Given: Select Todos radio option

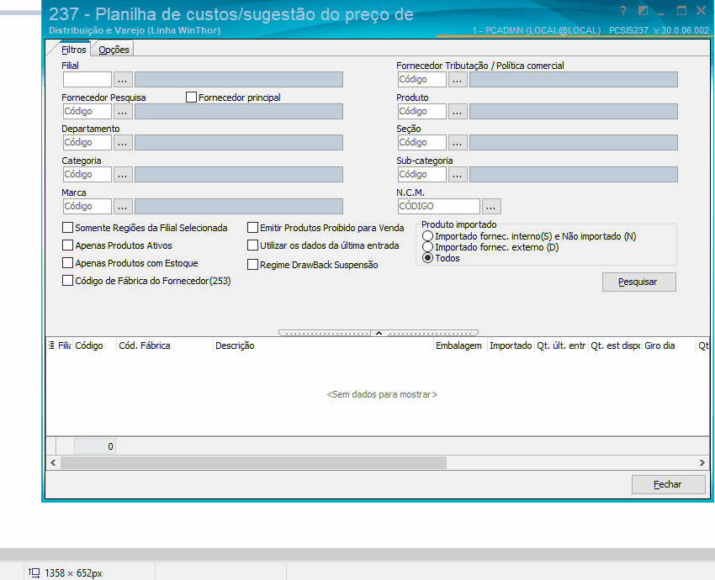Looking at the screenshot, I should coord(427,258).
